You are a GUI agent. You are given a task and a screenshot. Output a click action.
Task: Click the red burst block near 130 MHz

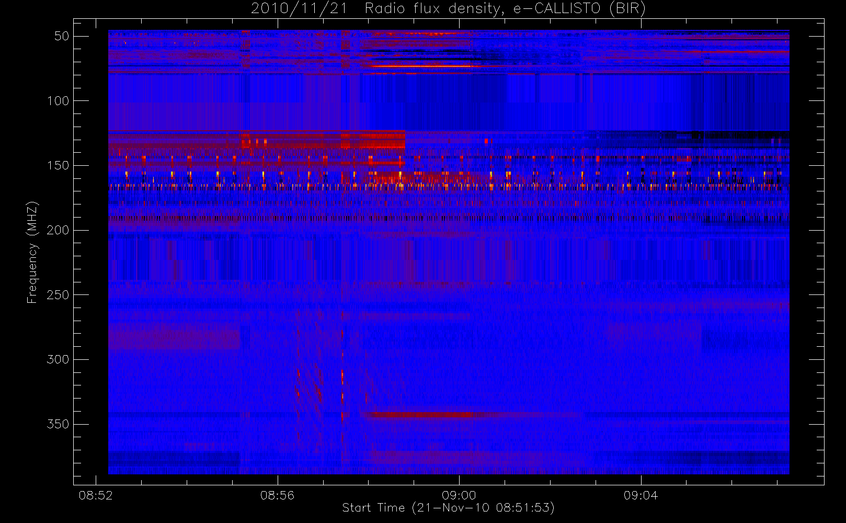(x=323, y=140)
